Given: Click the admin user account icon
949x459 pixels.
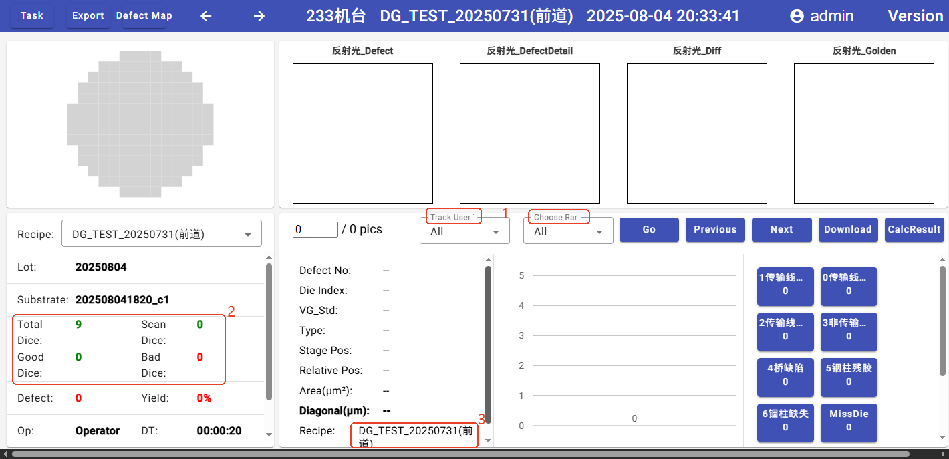Looking at the screenshot, I should pyautogui.click(x=797, y=16).
